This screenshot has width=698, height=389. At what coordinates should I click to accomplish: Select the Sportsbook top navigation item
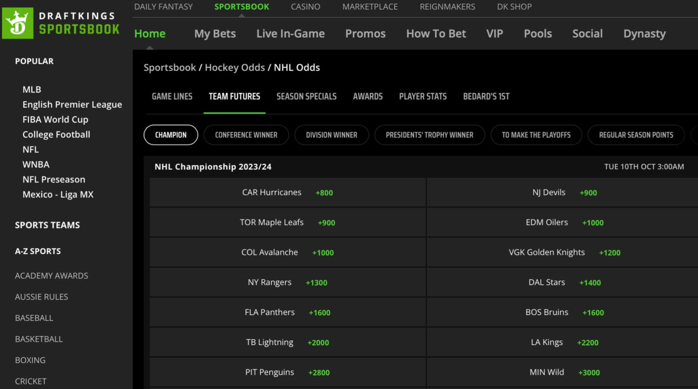(x=242, y=7)
